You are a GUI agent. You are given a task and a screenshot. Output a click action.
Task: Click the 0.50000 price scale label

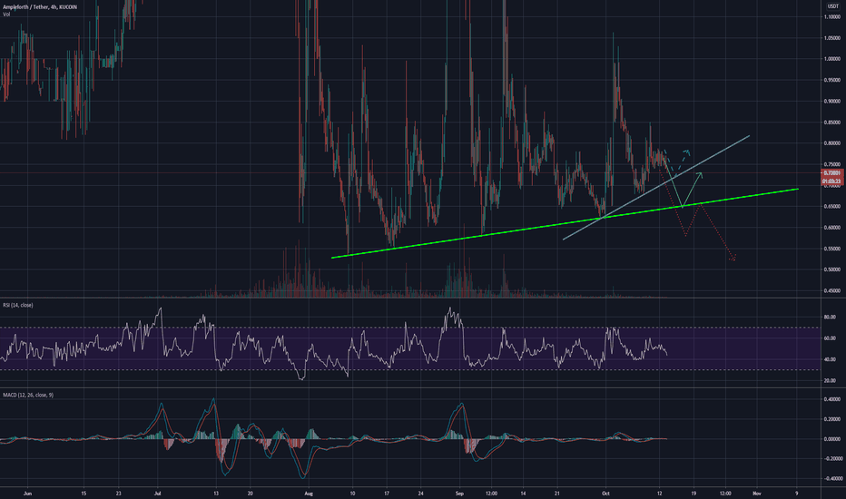[x=832, y=269]
